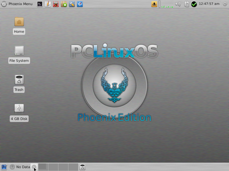
Task: Open the Phoenix Menu
Action: click(x=17, y=4)
